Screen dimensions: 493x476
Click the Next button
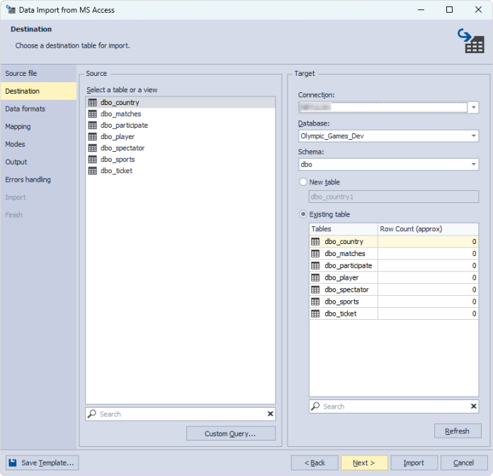(x=364, y=463)
